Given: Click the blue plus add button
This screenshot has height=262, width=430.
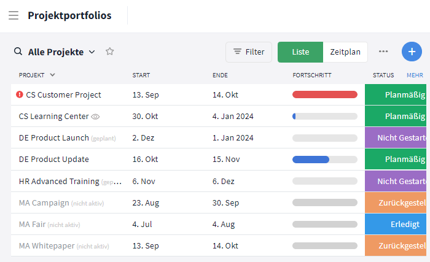Looking at the screenshot, I should tap(412, 52).
